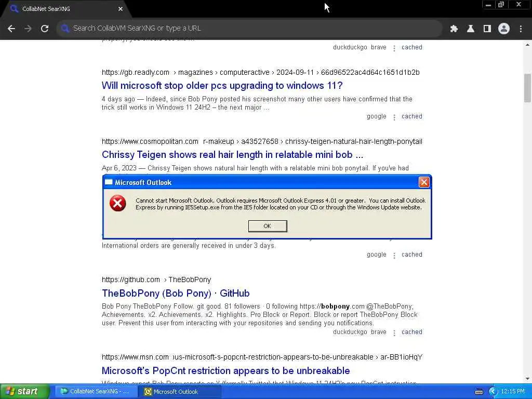Expand options dots beside readly cached link
This screenshot has height=399, width=532.
click(x=394, y=117)
